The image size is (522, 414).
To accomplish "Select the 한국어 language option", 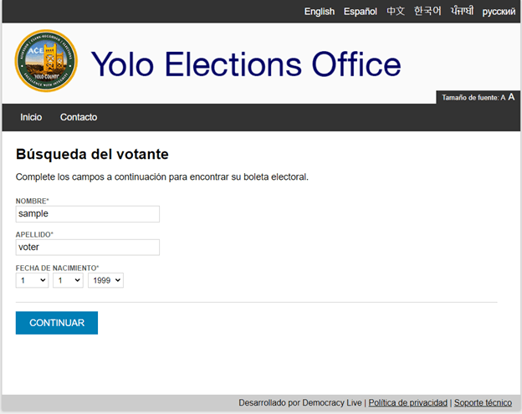I will [427, 12].
